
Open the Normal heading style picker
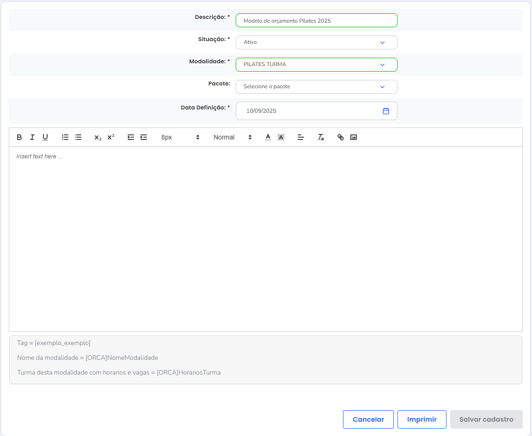pos(232,137)
